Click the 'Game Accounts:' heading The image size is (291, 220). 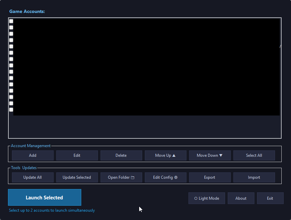click(x=27, y=12)
